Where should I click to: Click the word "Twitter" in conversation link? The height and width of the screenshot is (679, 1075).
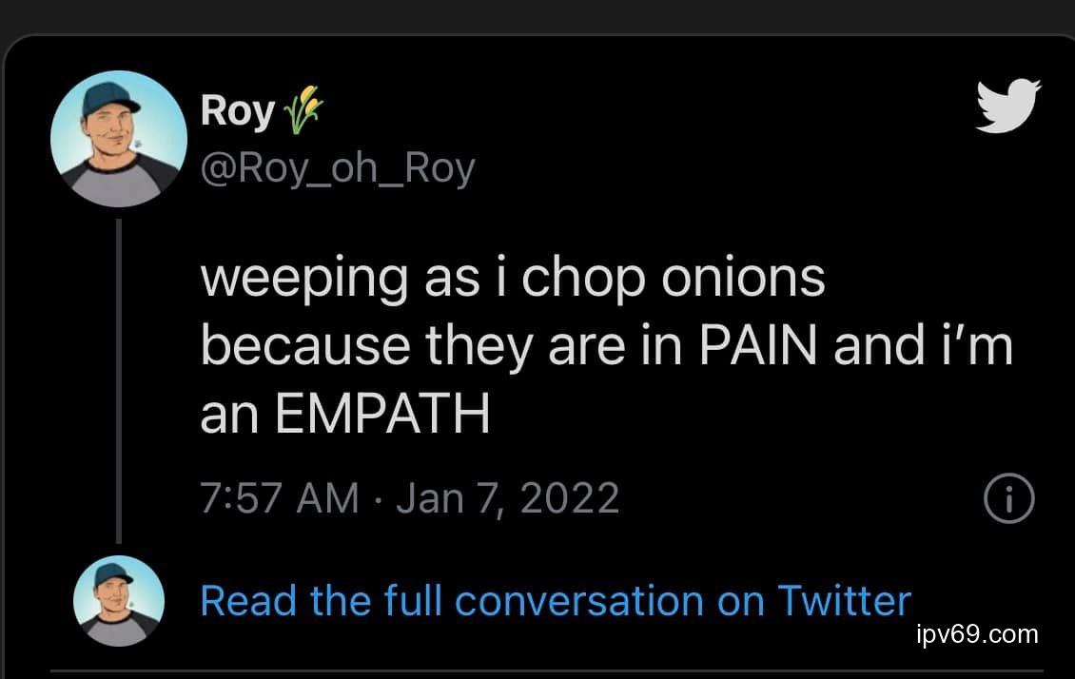coord(844,601)
